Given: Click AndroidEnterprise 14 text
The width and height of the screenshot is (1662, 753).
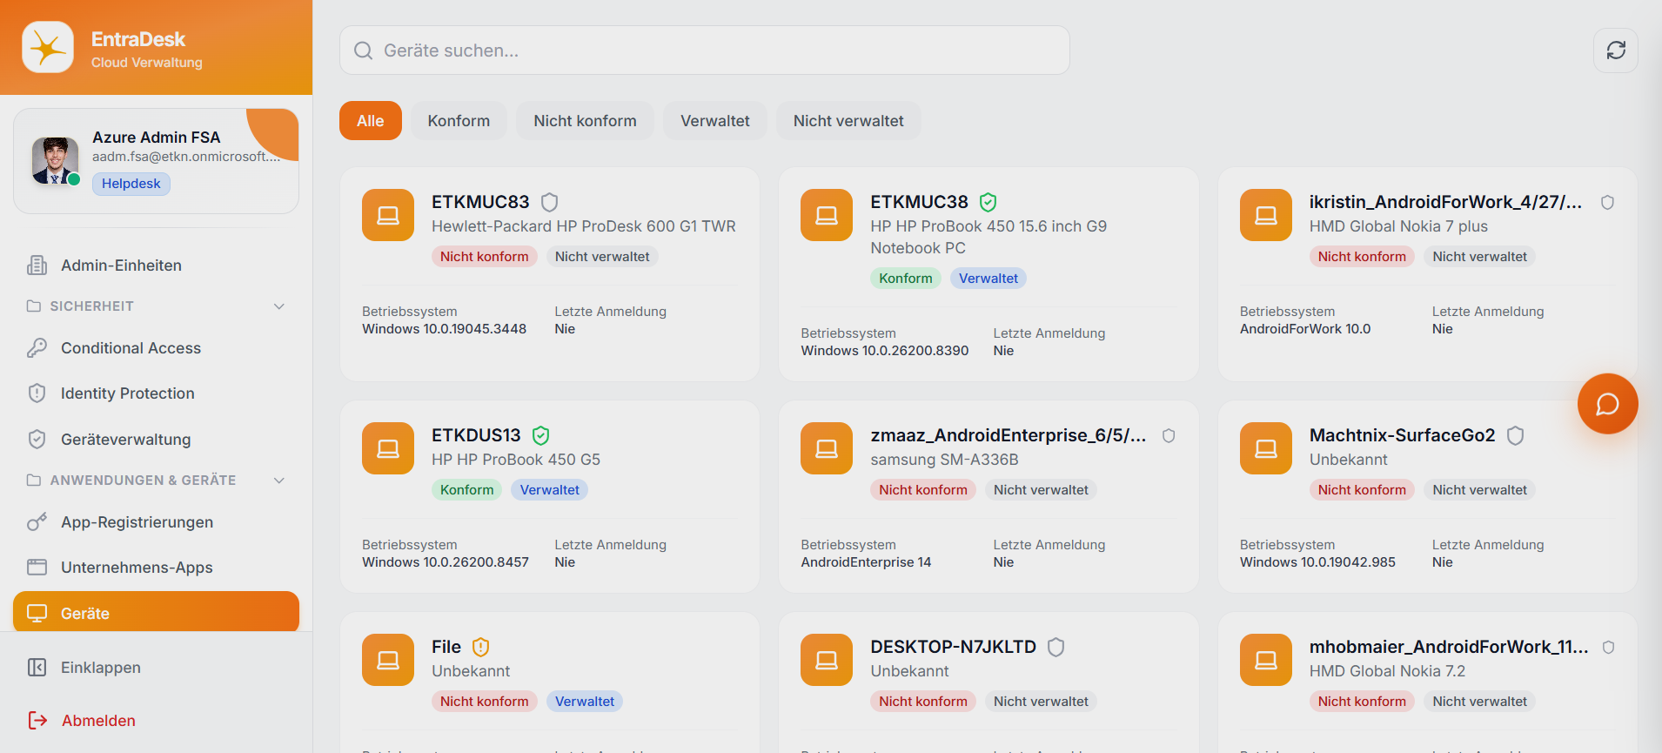Looking at the screenshot, I should pyautogui.click(x=866, y=562).
